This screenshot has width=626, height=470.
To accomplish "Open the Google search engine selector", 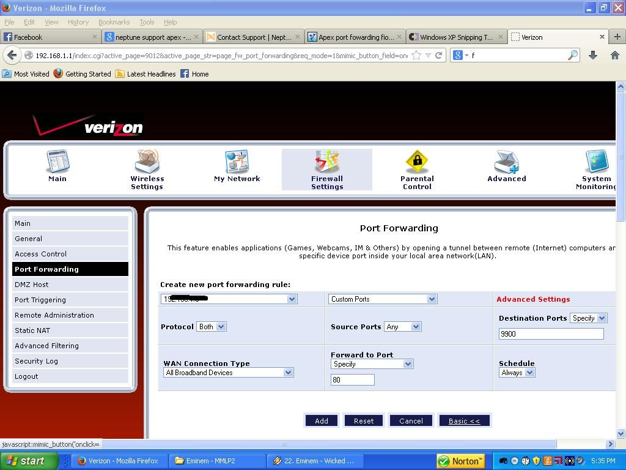I will 461,55.
